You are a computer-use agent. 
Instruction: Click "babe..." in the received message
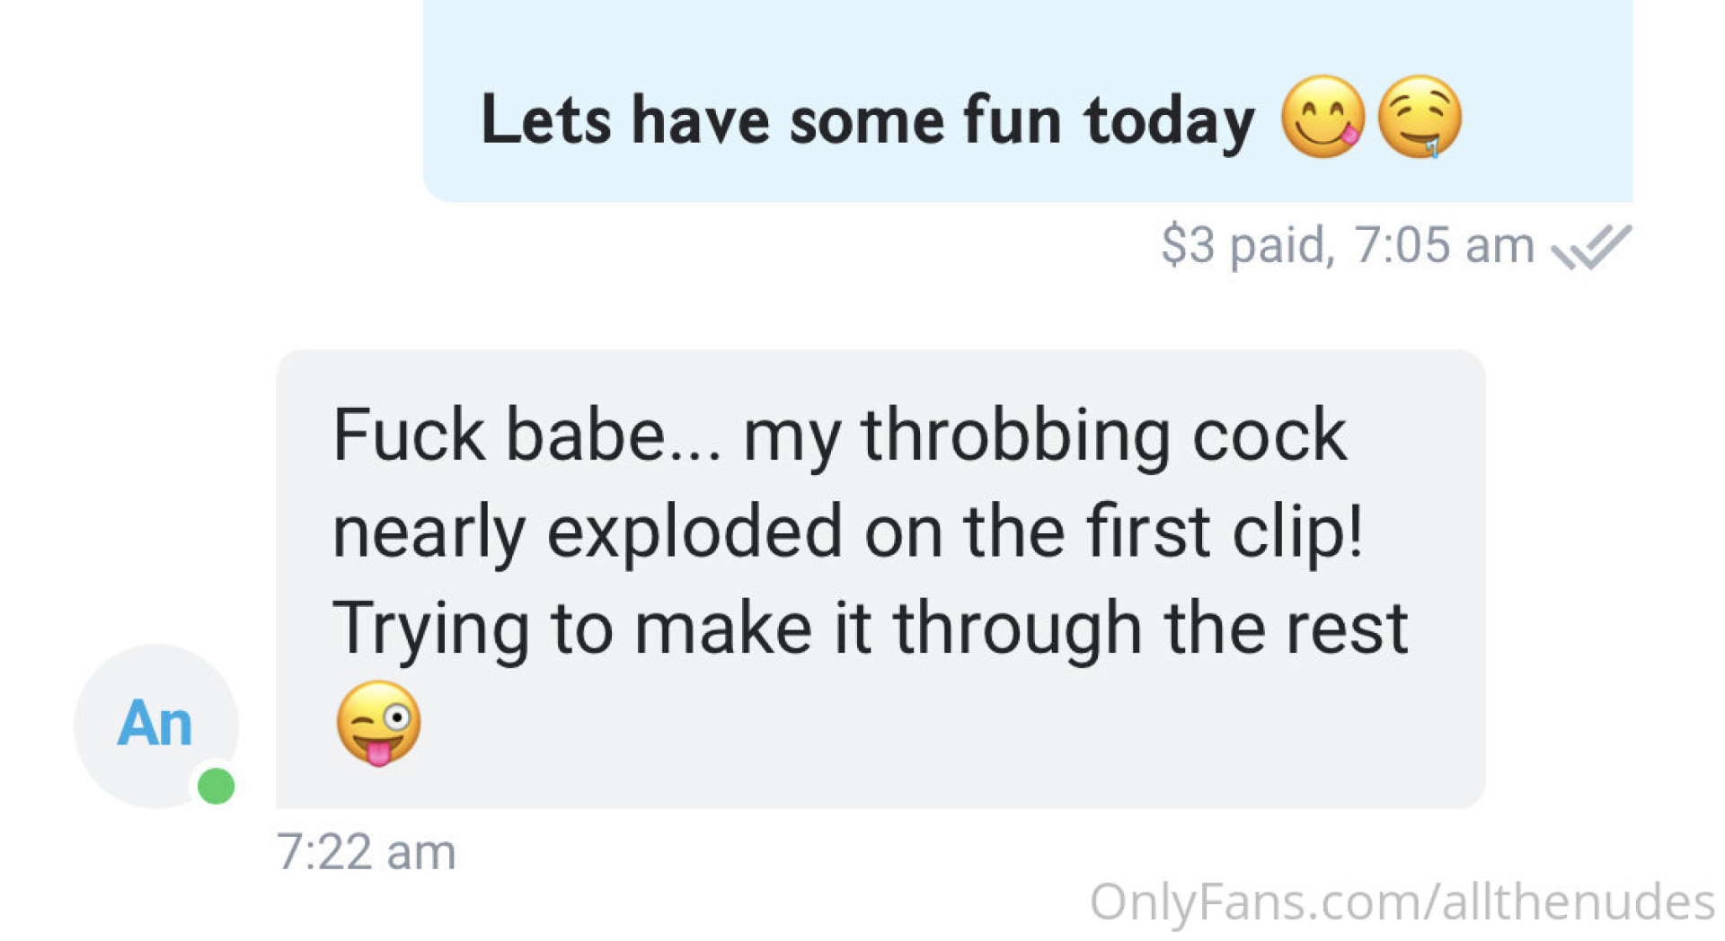click(613, 435)
